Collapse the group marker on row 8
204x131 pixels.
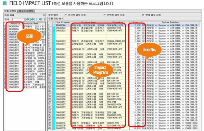coord(54,44)
